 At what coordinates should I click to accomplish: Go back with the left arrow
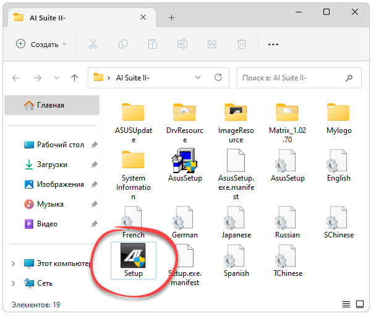click(x=16, y=78)
